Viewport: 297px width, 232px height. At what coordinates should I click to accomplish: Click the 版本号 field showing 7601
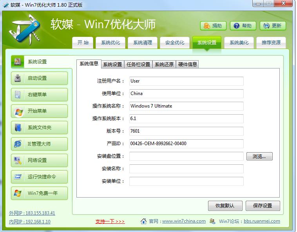pos(187,131)
